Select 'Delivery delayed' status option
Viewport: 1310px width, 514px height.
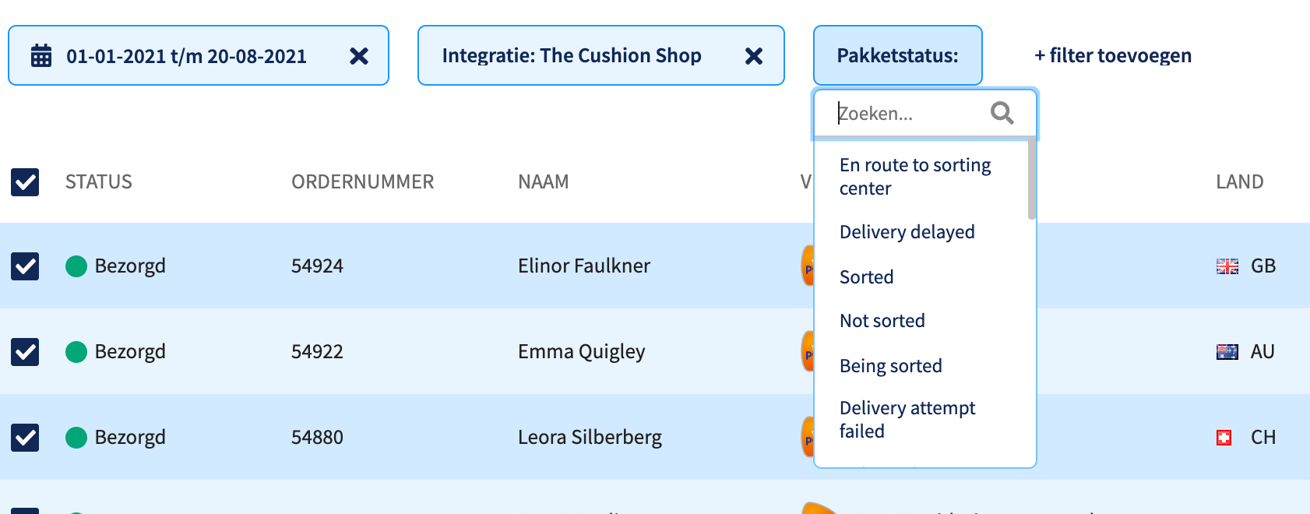pos(907,232)
